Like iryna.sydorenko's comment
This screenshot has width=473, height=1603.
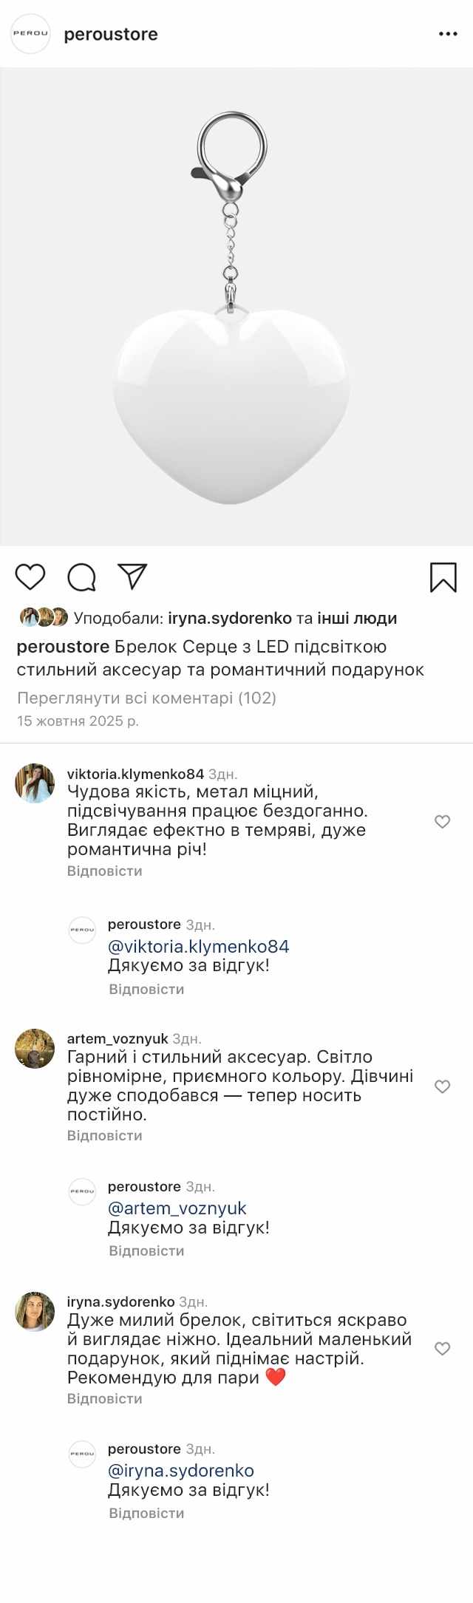pyautogui.click(x=442, y=1349)
